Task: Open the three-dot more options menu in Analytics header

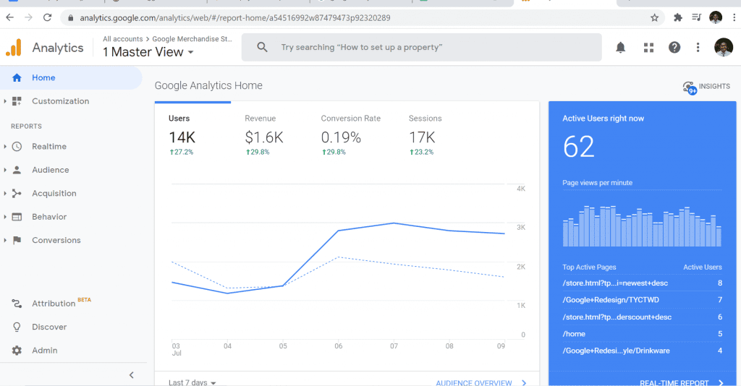Action: pyautogui.click(x=698, y=47)
